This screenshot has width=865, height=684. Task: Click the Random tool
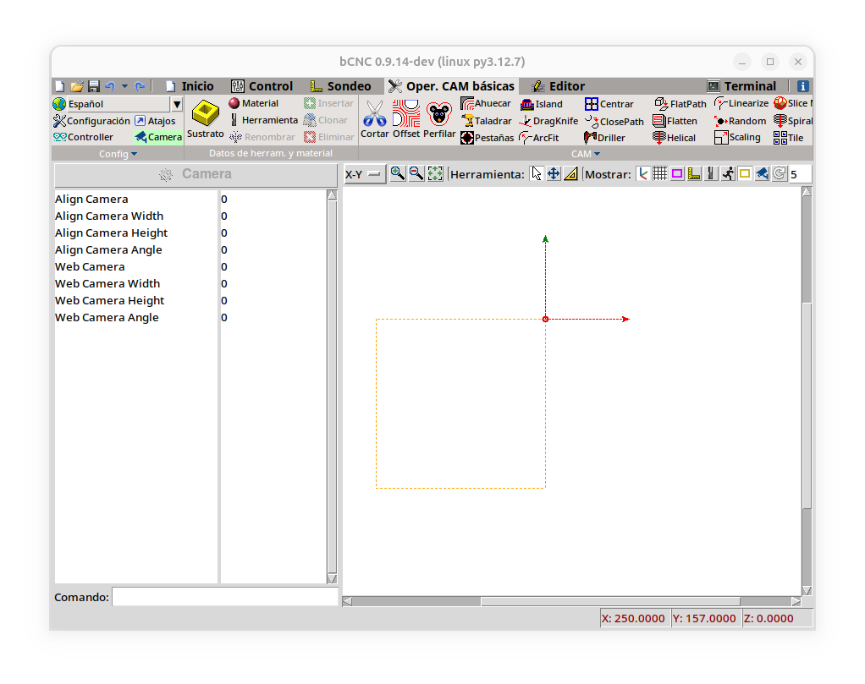pos(740,121)
